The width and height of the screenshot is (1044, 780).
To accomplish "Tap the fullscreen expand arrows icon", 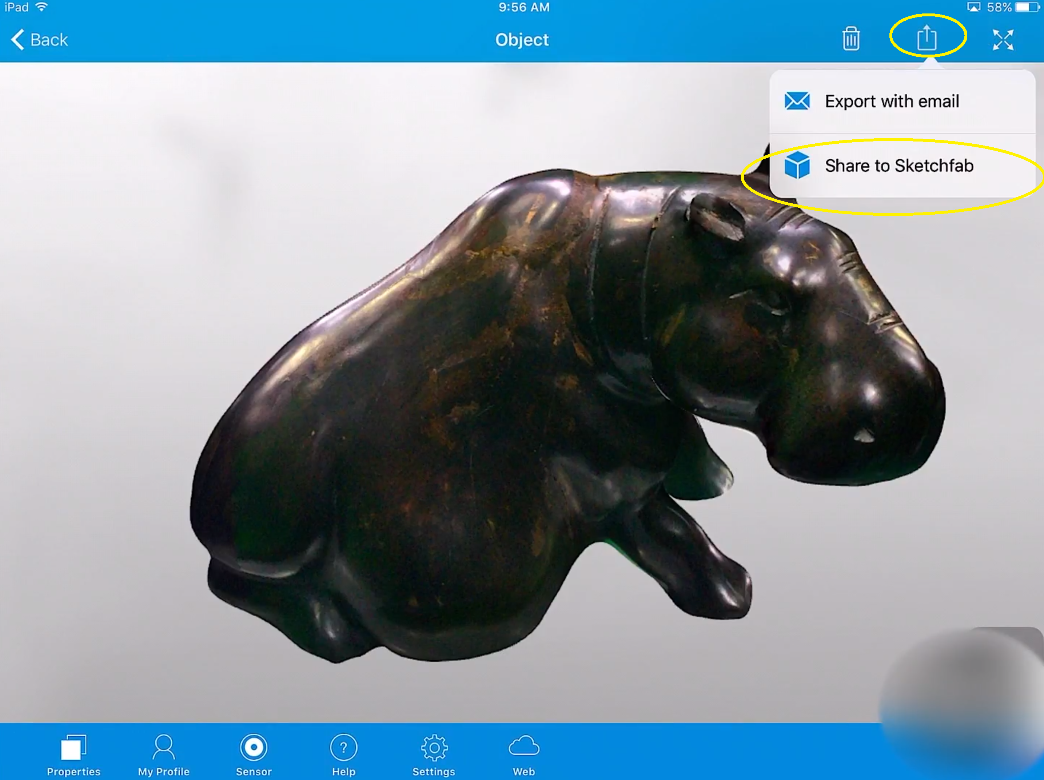I will (x=1003, y=40).
